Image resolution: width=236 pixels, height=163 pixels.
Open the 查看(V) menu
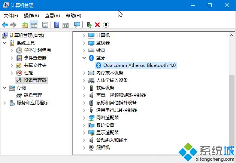[x=52, y=16]
